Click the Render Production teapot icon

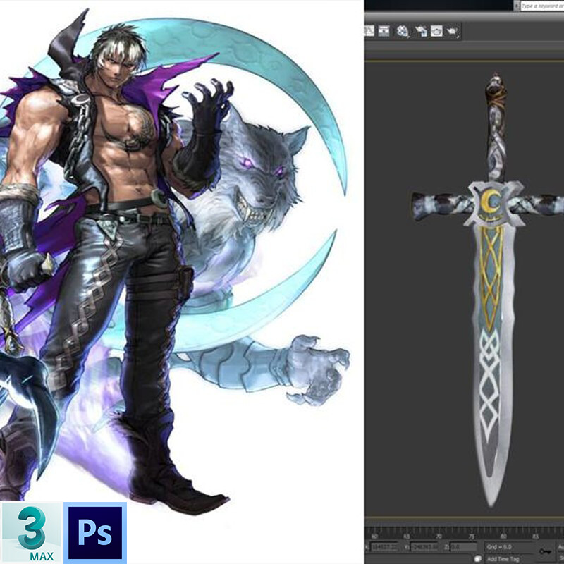(453, 31)
